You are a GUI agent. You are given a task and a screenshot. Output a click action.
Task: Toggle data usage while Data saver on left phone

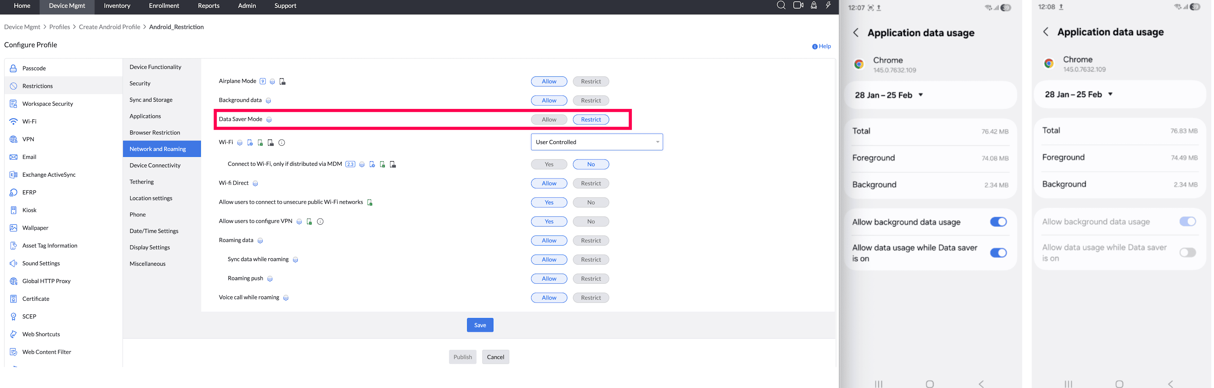coord(998,253)
